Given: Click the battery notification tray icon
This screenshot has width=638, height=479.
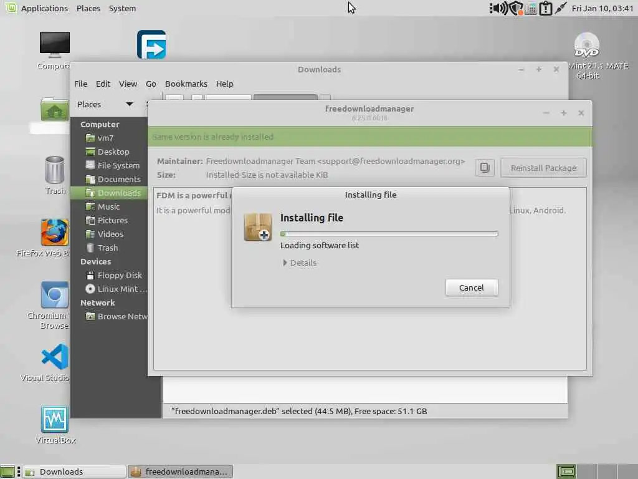Looking at the screenshot, I should point(545,8).
